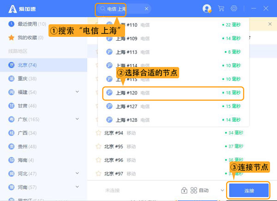The height and width of the screenshot is (201, 277).
Task: Favorite 北京 #96 with star
Action: [98, 160]
